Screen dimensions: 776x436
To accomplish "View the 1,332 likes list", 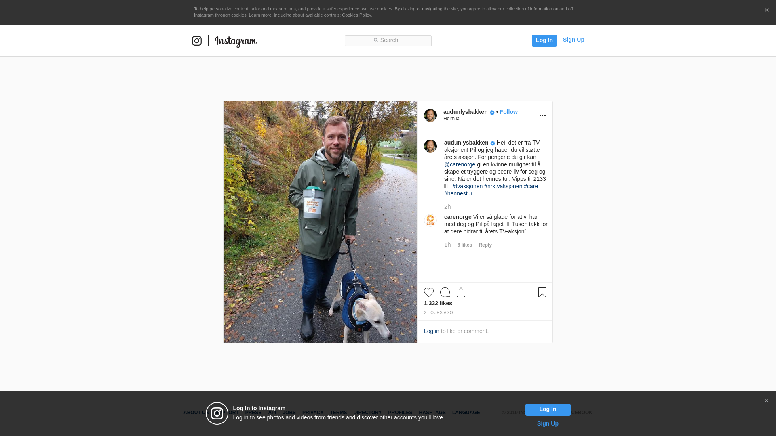I will click(x=438, y=303).
